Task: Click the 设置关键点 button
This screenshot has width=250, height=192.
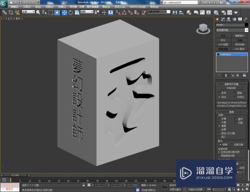Action: point(175,189)
